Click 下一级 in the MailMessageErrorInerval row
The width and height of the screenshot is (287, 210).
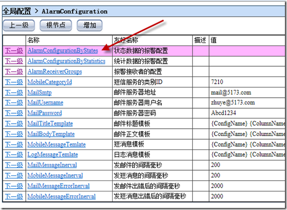coord(14,186)
